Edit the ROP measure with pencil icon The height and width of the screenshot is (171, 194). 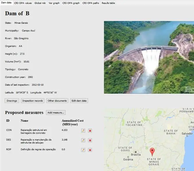(83, 150)
